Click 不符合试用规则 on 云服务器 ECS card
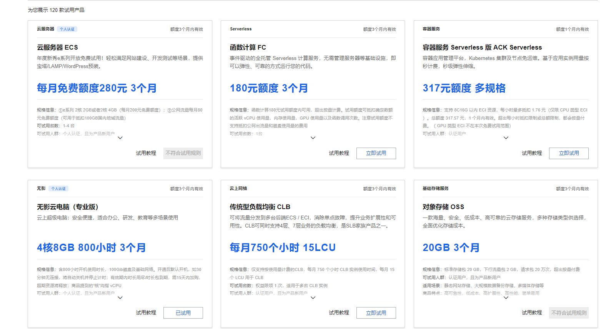The height and width of the screenshot is (329, 611). pyautogui.click(x=183, y=153)
